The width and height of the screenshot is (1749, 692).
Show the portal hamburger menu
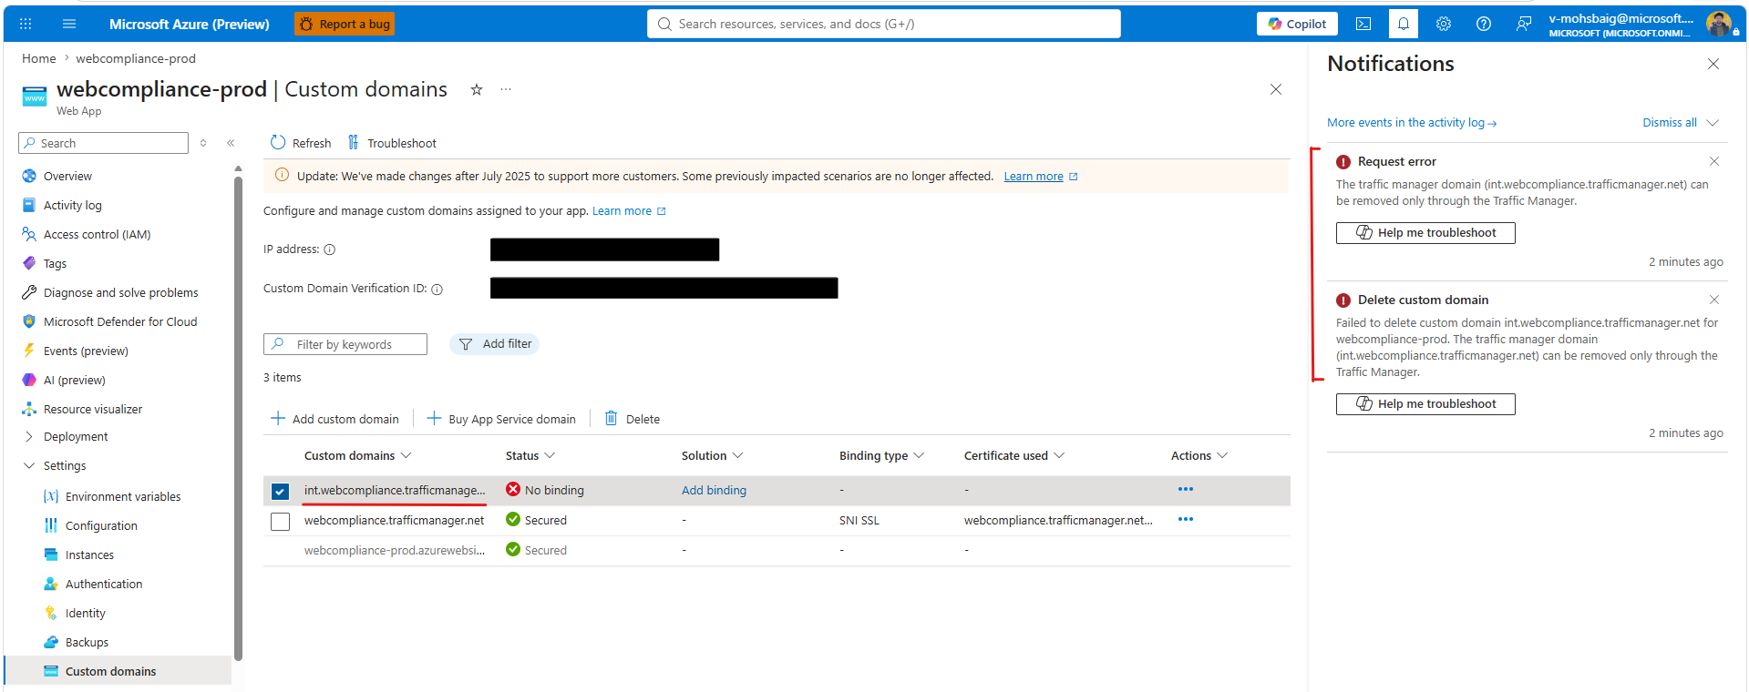click(69, 24)
